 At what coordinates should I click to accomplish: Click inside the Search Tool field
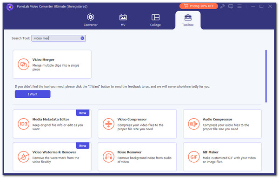59,38
